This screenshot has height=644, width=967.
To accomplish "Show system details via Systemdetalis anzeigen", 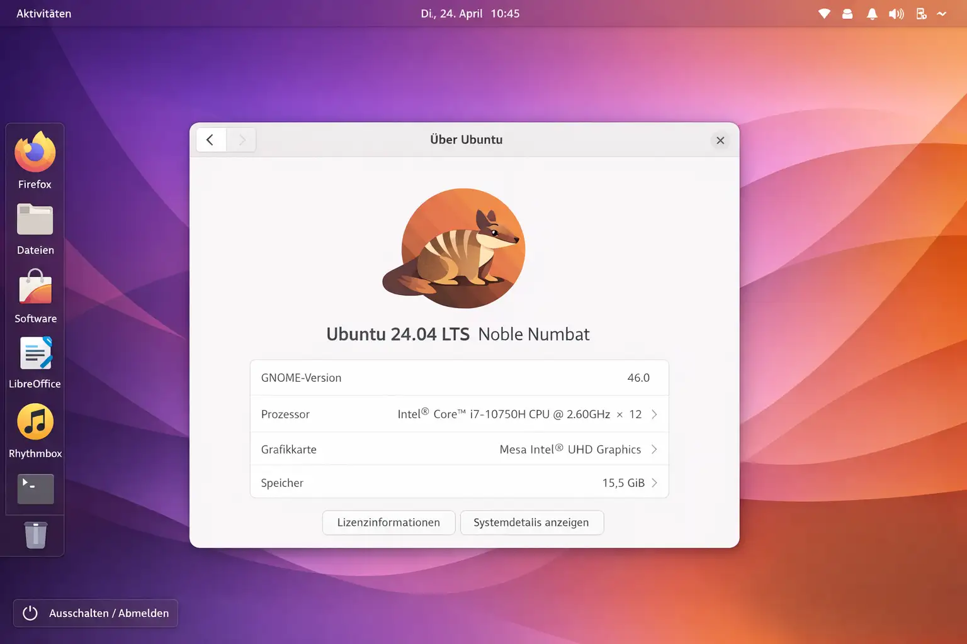I will tap(532, 523).
